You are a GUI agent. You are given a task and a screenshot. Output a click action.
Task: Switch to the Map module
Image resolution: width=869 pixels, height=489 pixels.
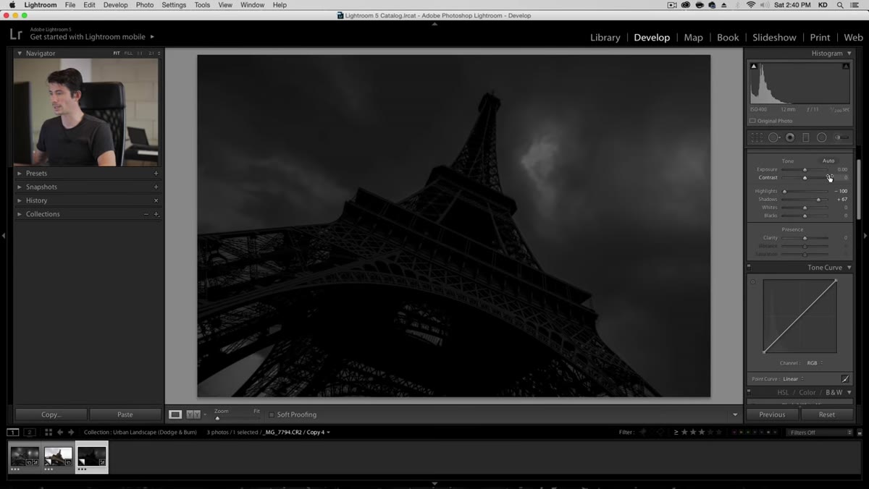693,38
